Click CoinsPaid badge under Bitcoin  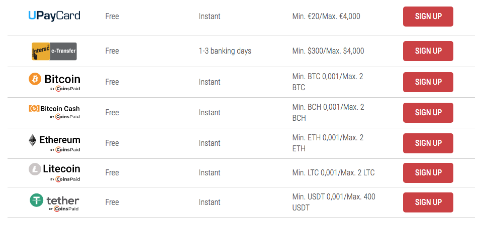(65, 89)
